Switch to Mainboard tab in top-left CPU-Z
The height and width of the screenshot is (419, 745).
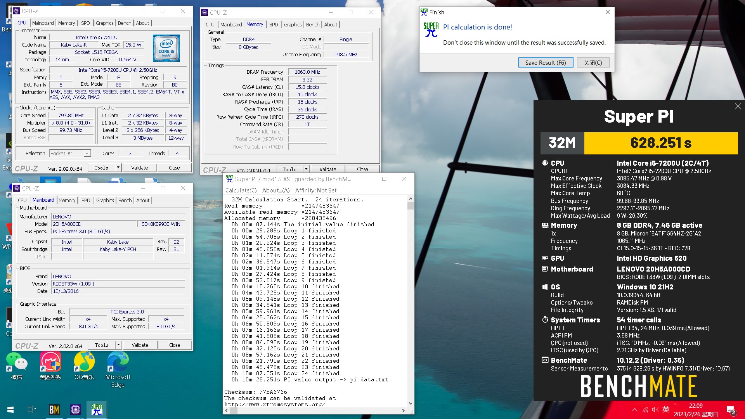[x=43, y=23]
